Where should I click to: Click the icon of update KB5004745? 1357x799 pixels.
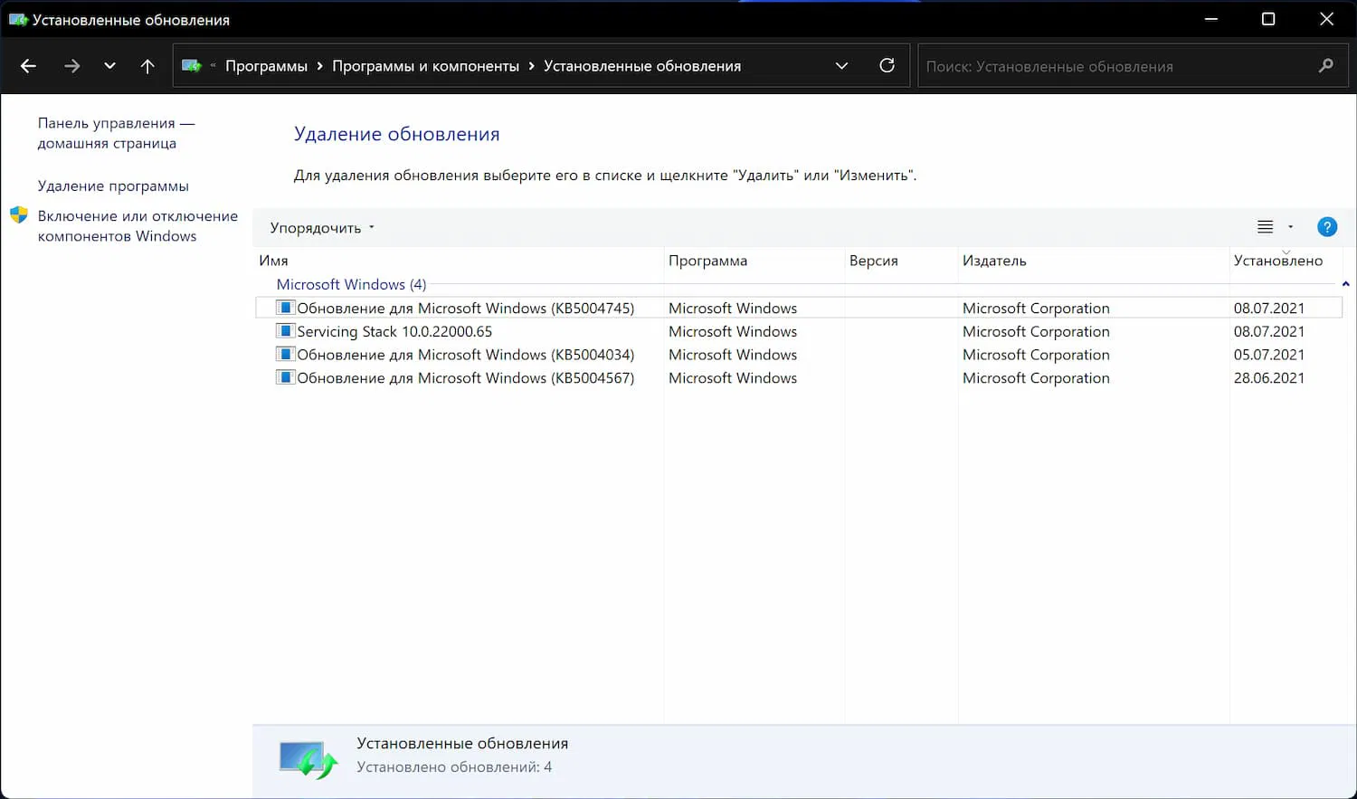(285, 308)
